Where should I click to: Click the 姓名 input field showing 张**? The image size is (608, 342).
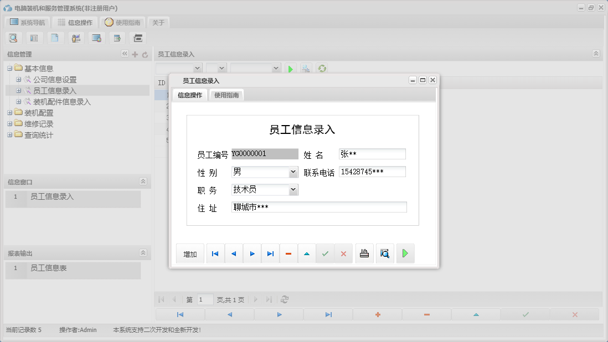pyautogui.click(x=372, y=153)
